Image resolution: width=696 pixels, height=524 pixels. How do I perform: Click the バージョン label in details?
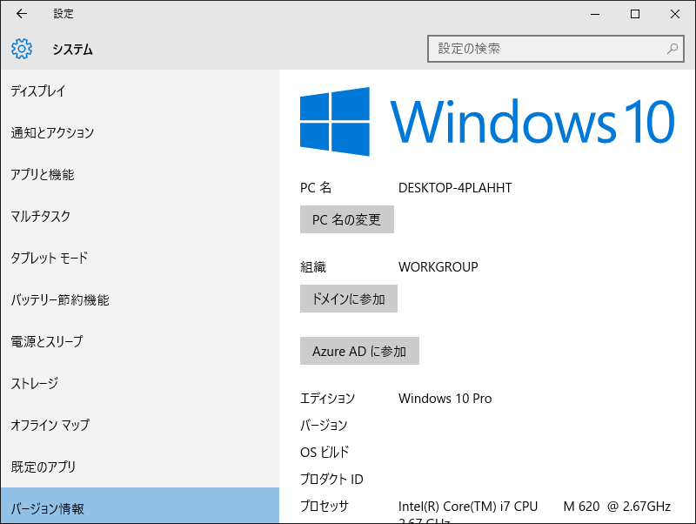(324, 426)
